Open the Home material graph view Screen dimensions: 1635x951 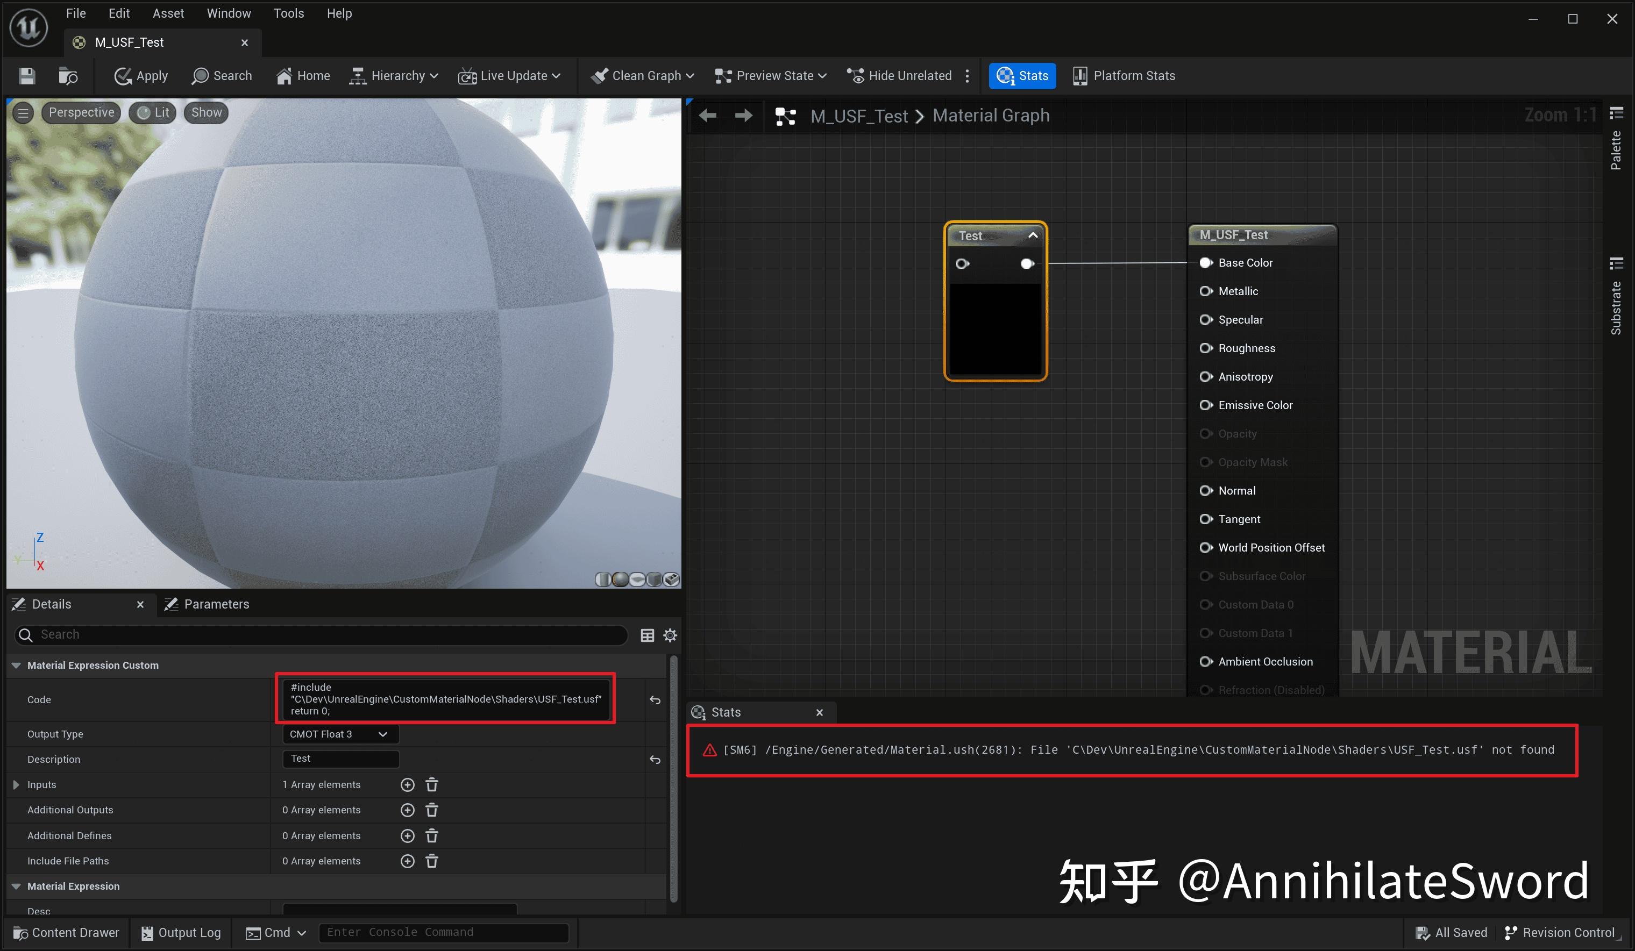point(302,75)
